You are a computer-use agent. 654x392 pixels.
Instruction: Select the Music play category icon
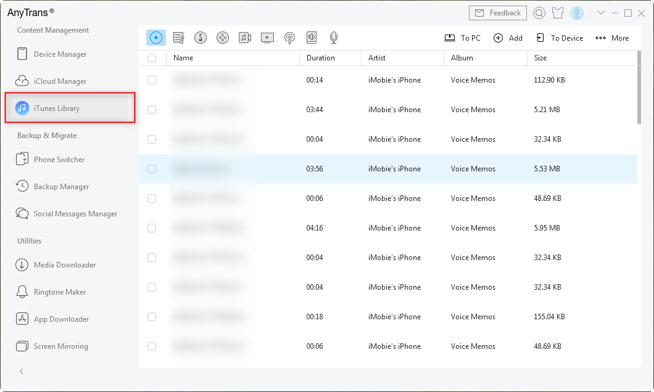[x=156, y=38]
